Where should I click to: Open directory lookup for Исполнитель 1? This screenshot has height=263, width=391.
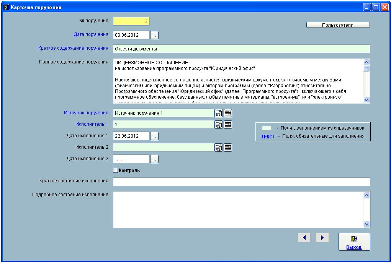click(219, 125)
